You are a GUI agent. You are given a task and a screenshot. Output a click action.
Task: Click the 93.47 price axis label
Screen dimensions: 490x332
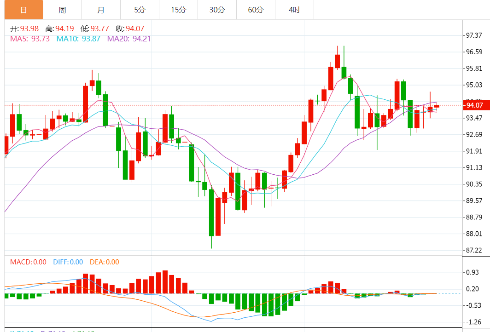[x=474, y=118]
